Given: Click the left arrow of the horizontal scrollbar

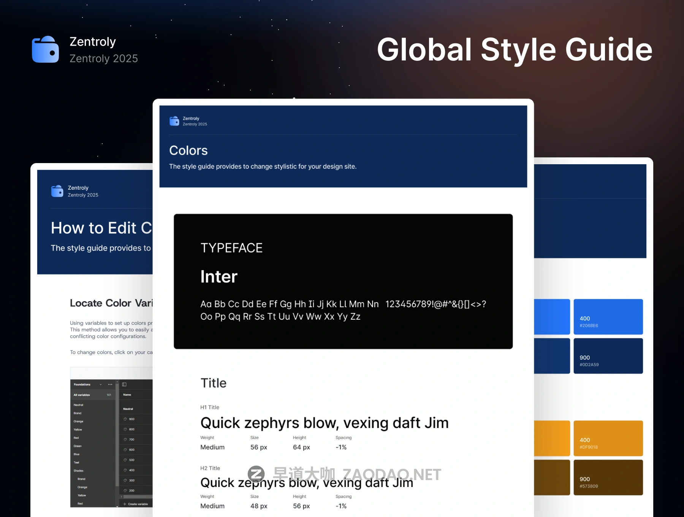Looking at the screenshot, I should click(121, 497).
